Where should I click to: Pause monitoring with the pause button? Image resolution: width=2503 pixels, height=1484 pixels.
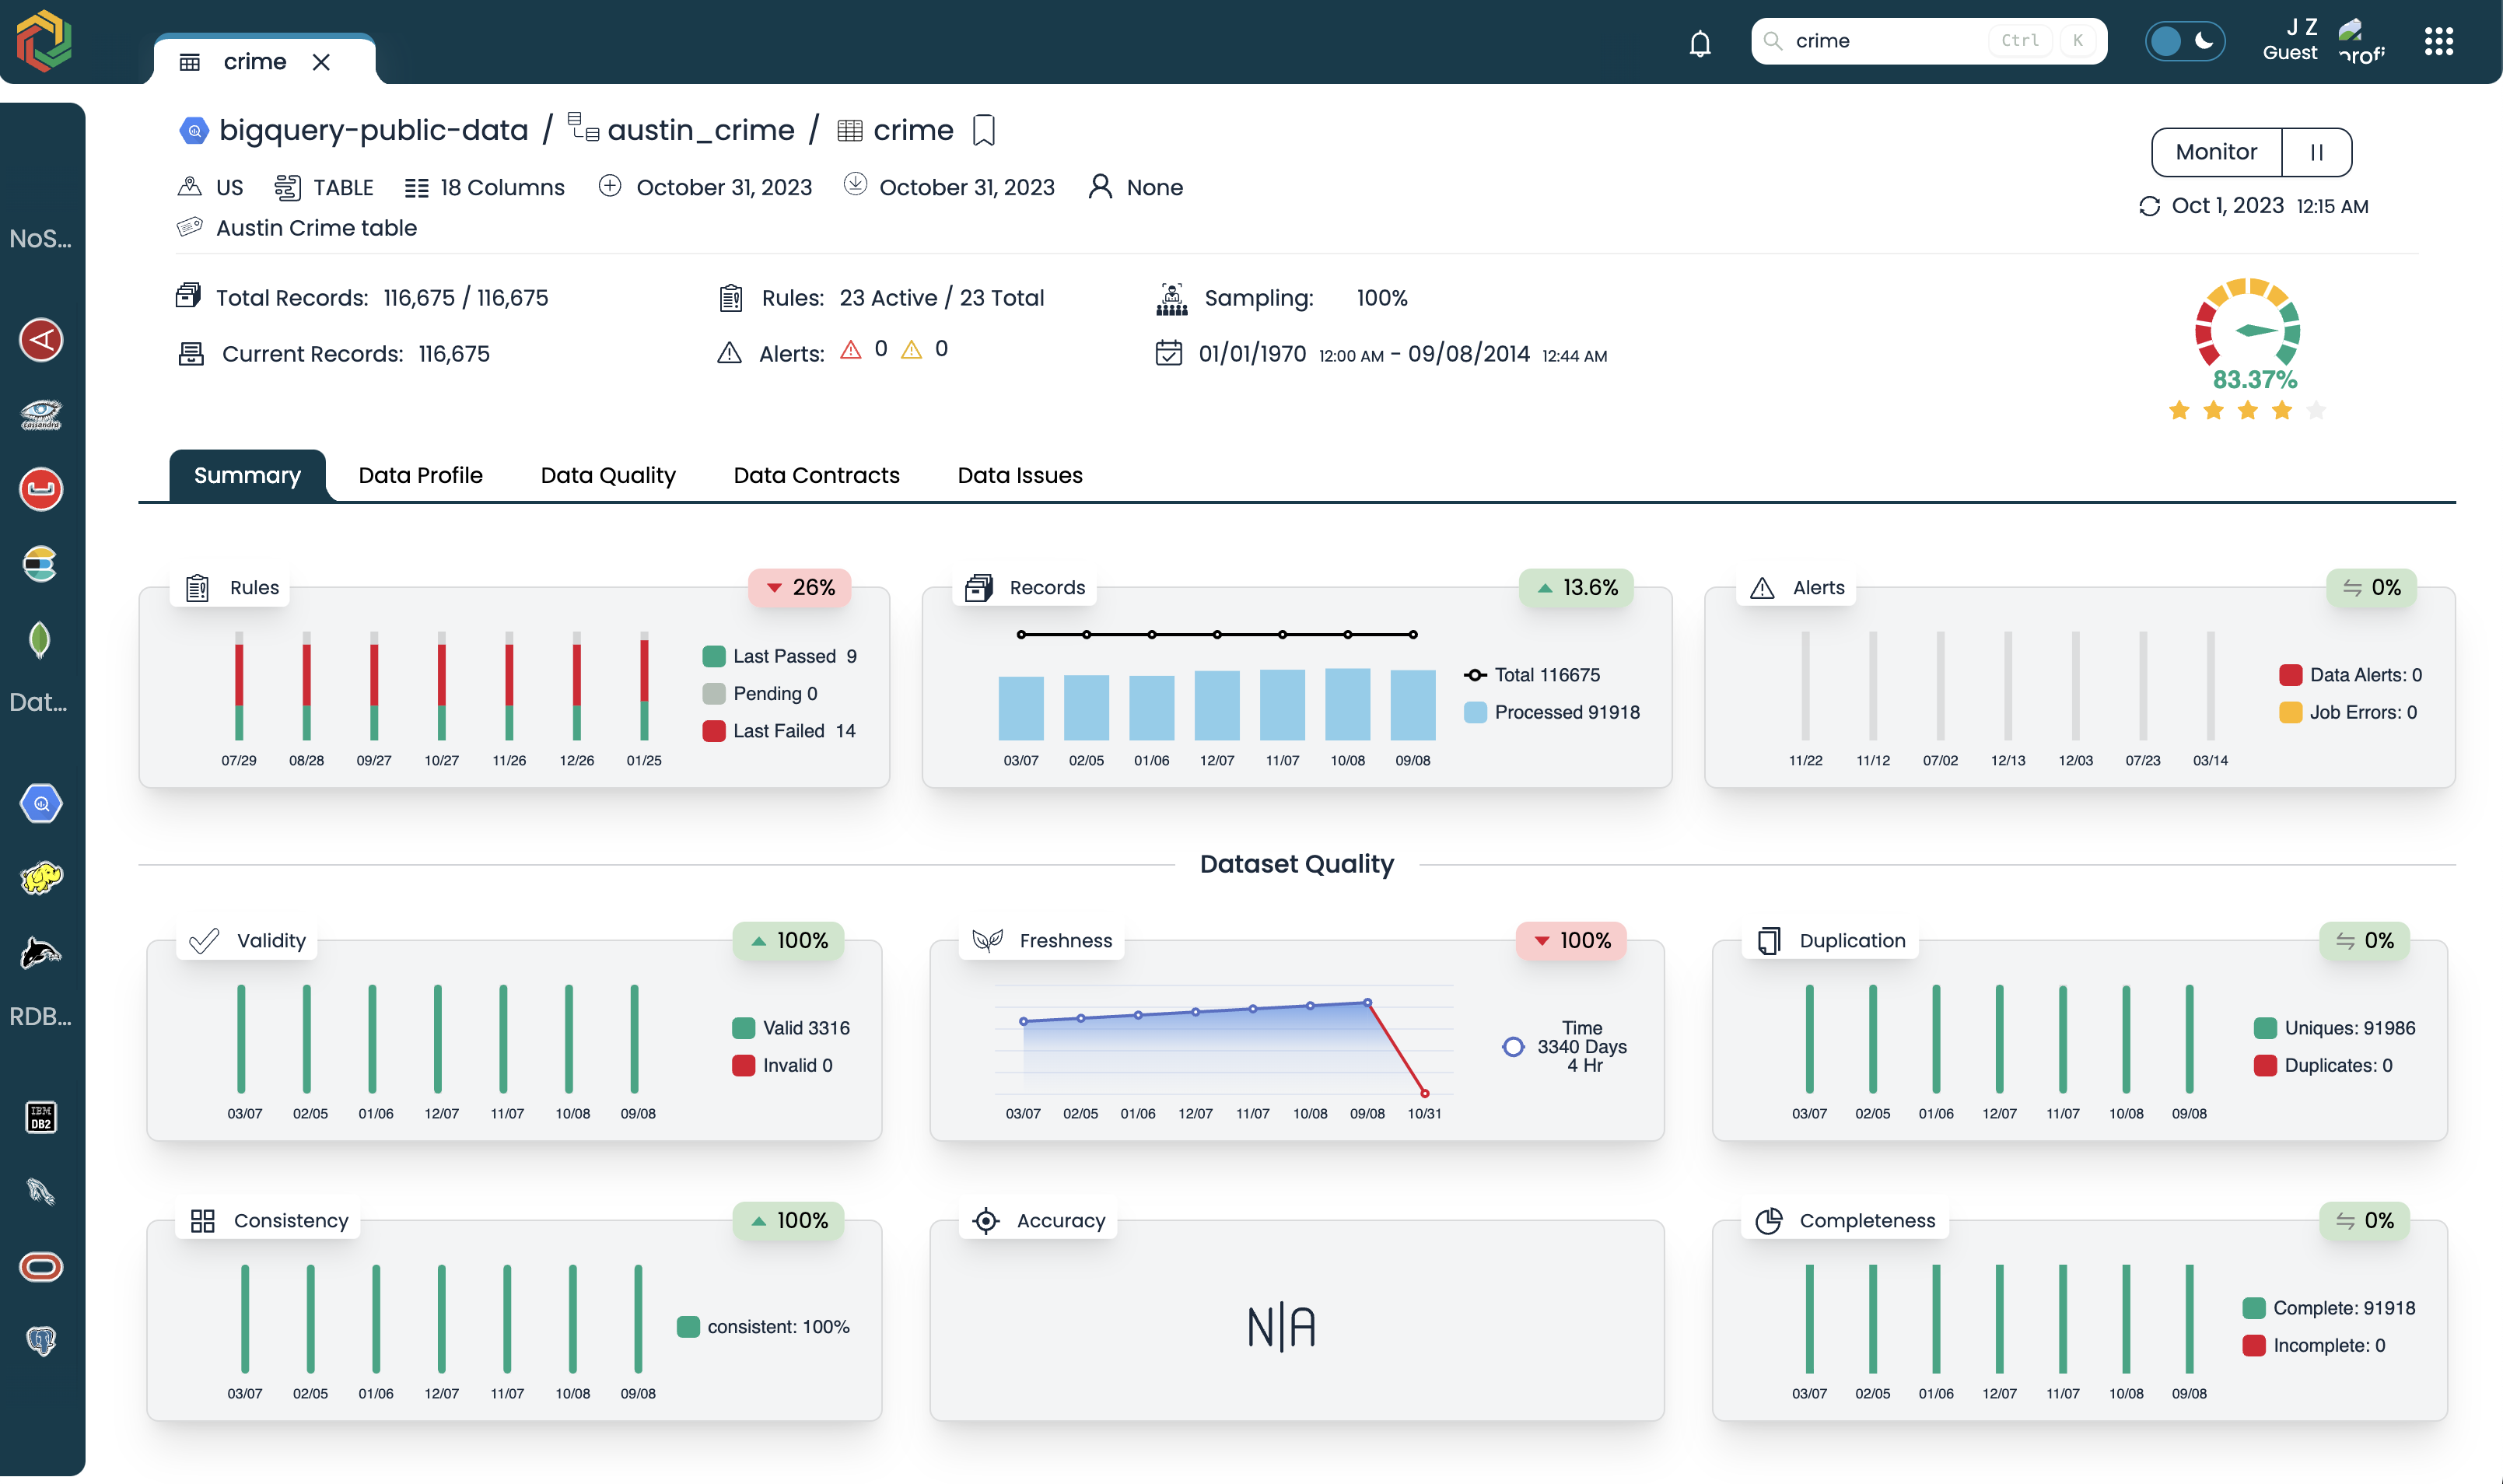point(2316,152)
